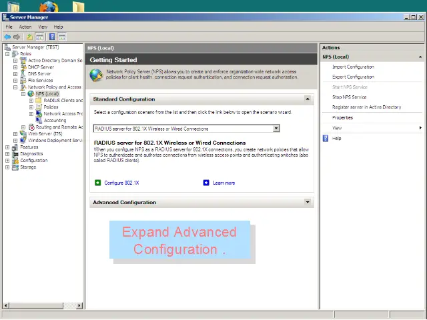Click the Help icon in Actions pane
Screen dimensions: 427x320
pyautogui.click(x=326, y=138)
